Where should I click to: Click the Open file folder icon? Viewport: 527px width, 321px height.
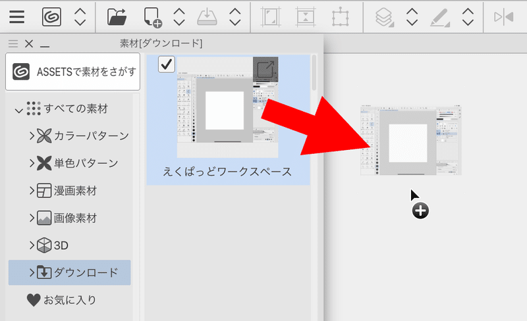pos(117,16)
